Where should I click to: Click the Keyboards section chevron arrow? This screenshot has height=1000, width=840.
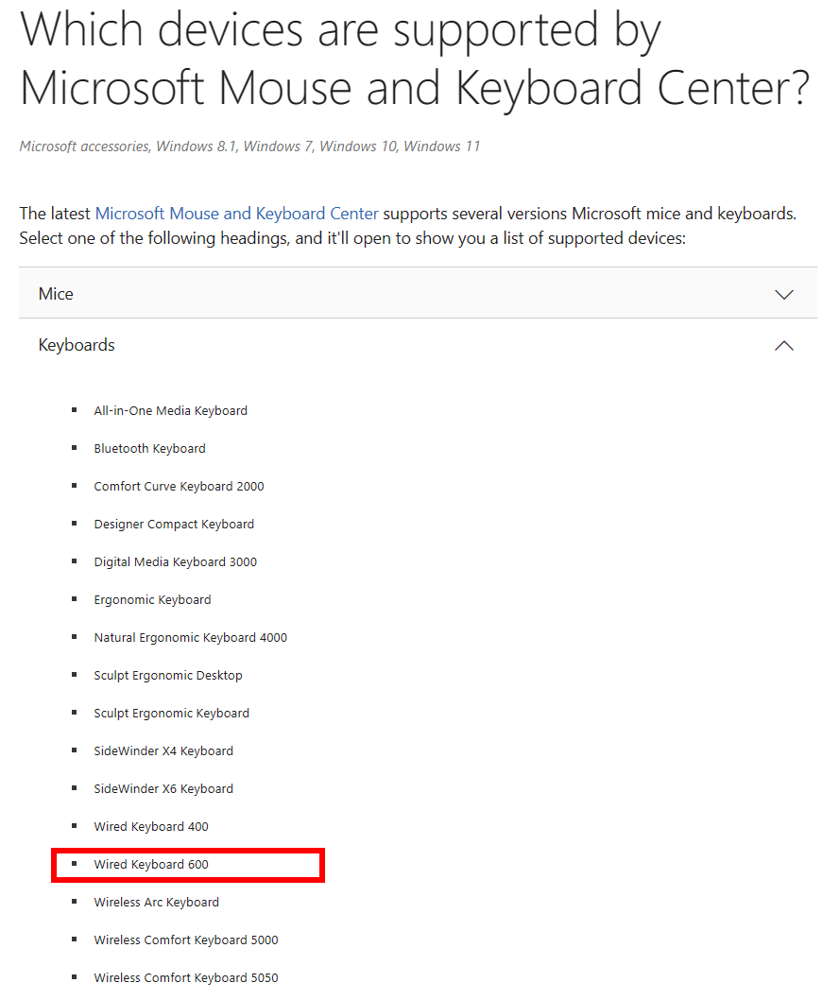pos(783,345)
